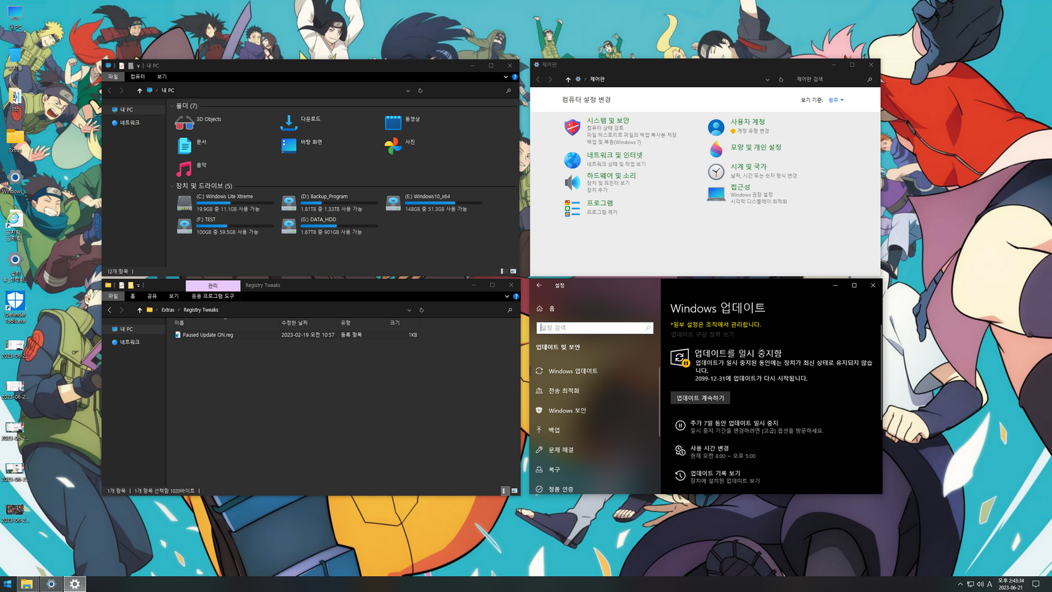The height and width of the screenshot is (592, 1052).
Task: Open notification center icon
Action: (x=1036, y=584)
